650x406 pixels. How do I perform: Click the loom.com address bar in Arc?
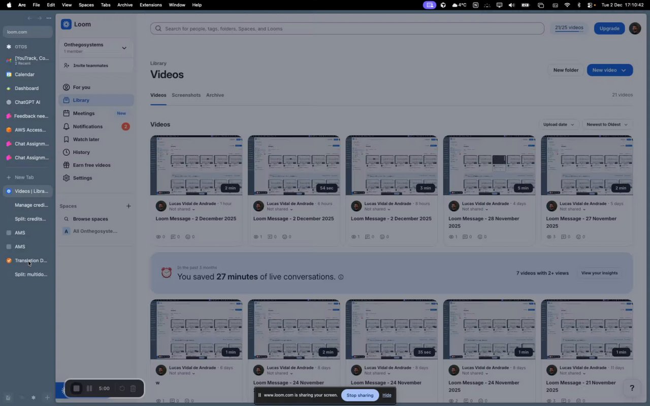28,32
